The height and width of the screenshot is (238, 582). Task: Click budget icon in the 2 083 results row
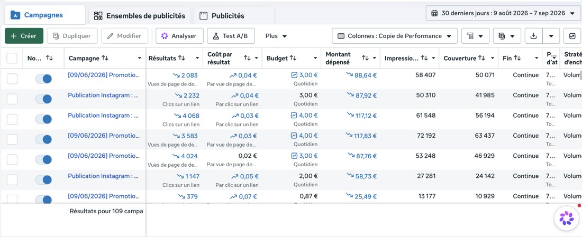(294, 75)
